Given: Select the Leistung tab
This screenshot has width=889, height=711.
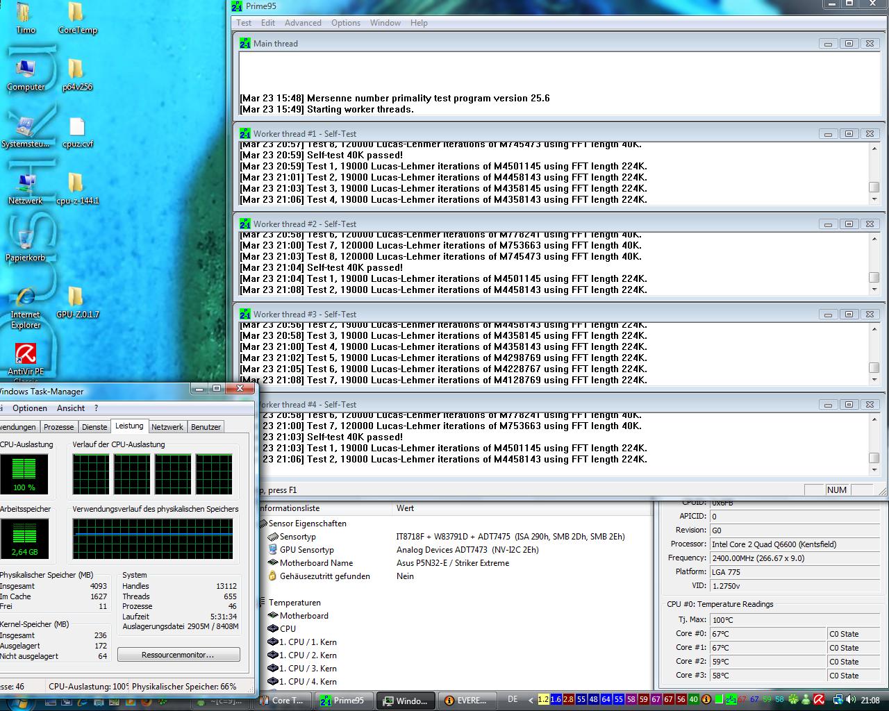Looking at the screenshot, I should (x=129, y=426).
